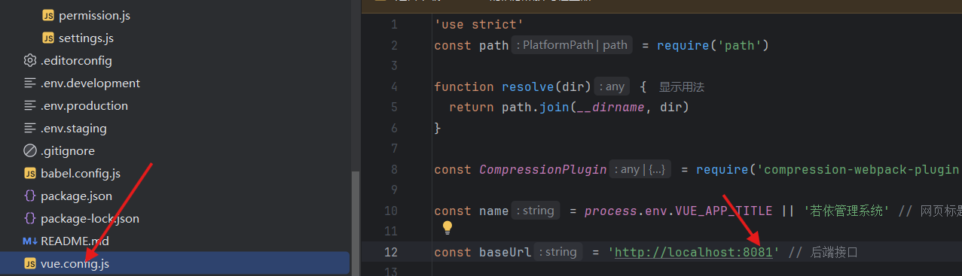The width and height of the screenshot is (962, 276).
Task: Click the text-file icon of .env.development
Action: point(30,83)
